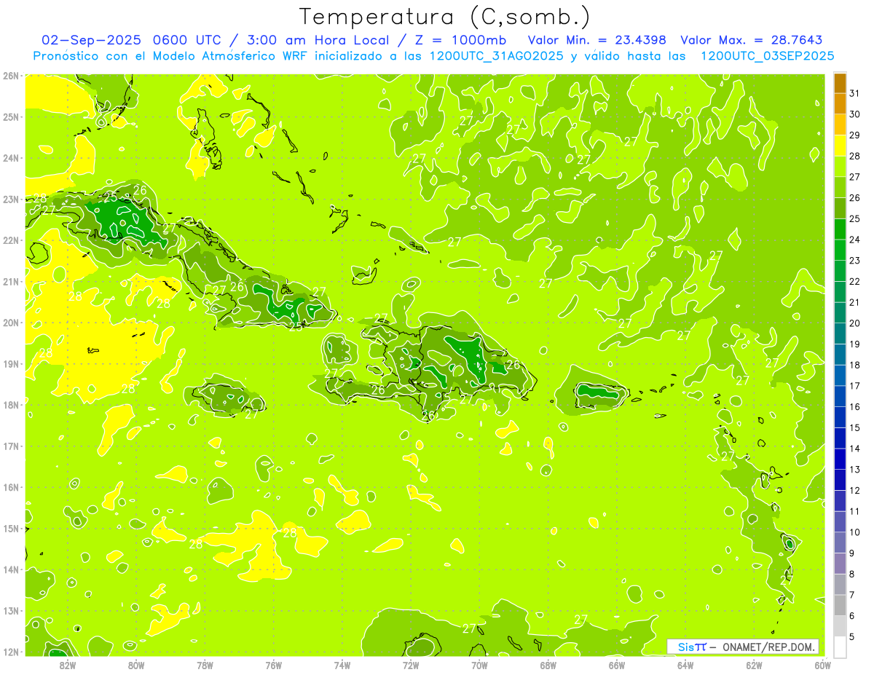Click the valid-until time "1200UTC_03SEP2025"

767,56
